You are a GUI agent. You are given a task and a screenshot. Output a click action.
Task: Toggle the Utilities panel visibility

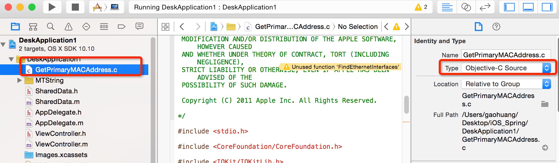tap(547, 7)
